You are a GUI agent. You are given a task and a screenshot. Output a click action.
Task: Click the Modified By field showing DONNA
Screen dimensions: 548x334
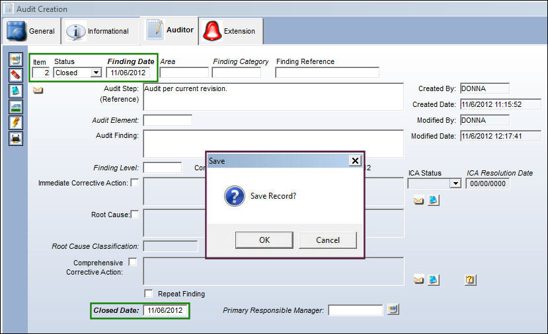pyautogui.click(x=485, y=120)
